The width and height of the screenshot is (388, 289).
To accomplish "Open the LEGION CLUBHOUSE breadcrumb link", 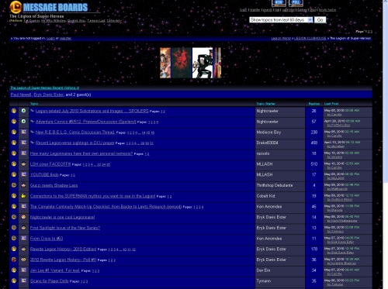I will coord(310,38).
